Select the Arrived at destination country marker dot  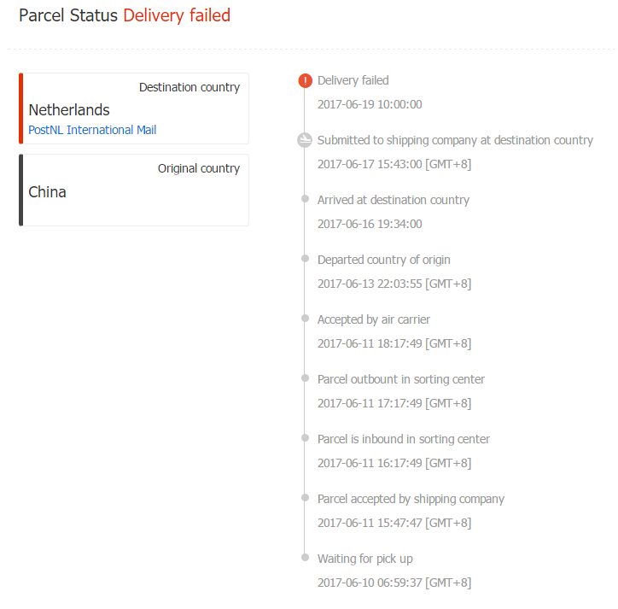point(305,199)
